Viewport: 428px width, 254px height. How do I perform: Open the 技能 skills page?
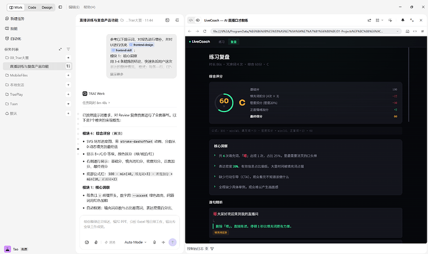point(11,28)
